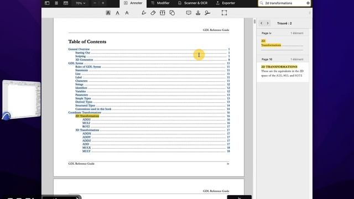Select the signature tool
The image size is (354, 199).
[x=207, y=13]
